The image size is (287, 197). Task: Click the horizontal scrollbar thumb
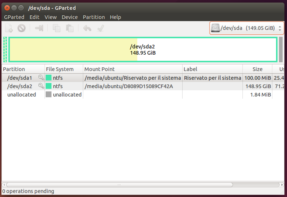[119, 185]
